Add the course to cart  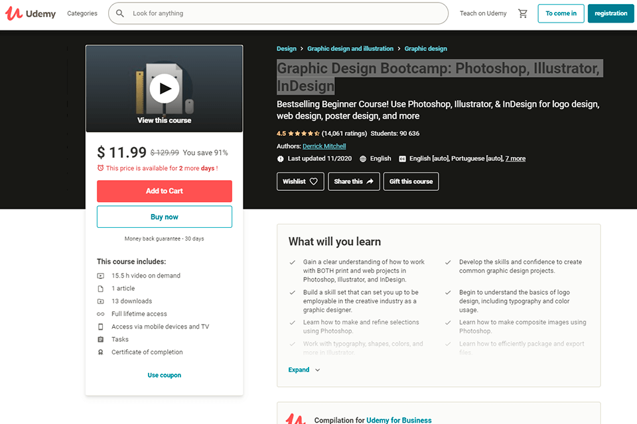coord(165,191)
